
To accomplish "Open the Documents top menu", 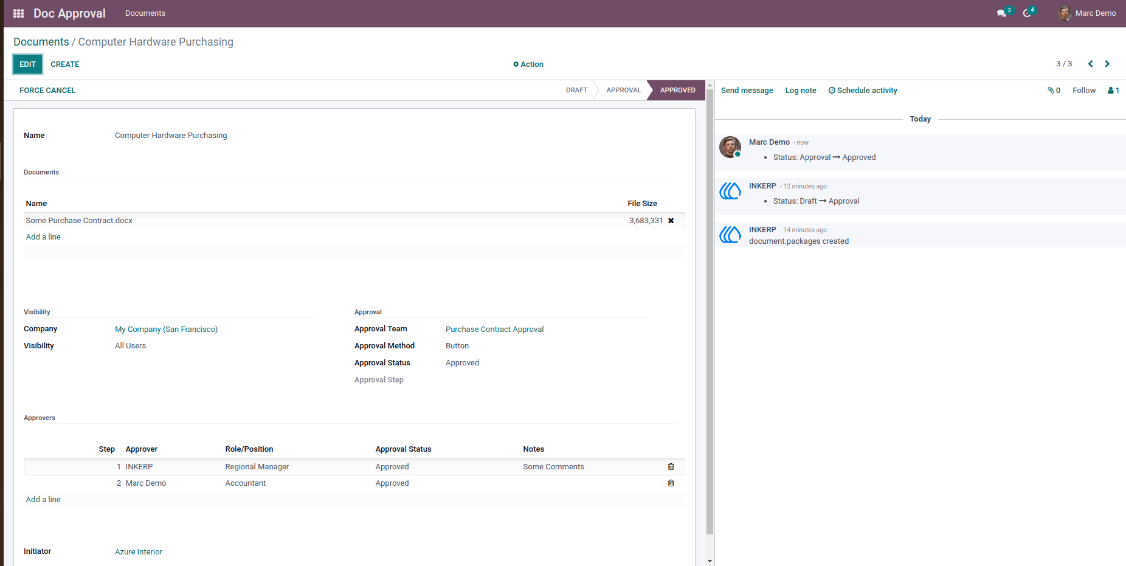I will (145, 13).
